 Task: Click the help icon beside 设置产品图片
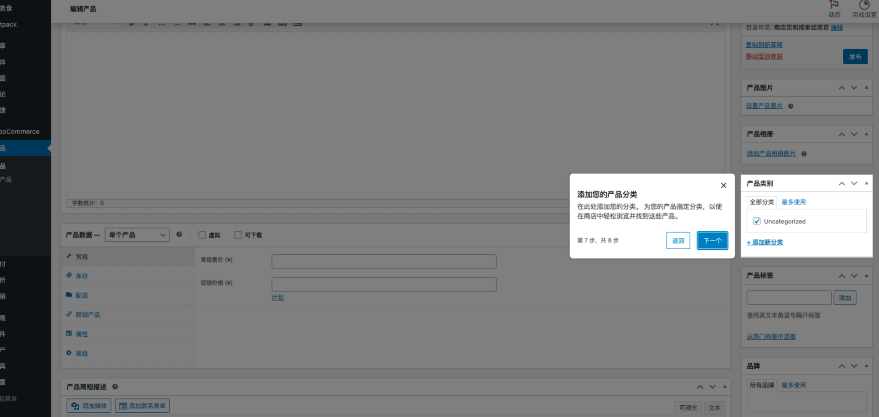coord(791,106)
